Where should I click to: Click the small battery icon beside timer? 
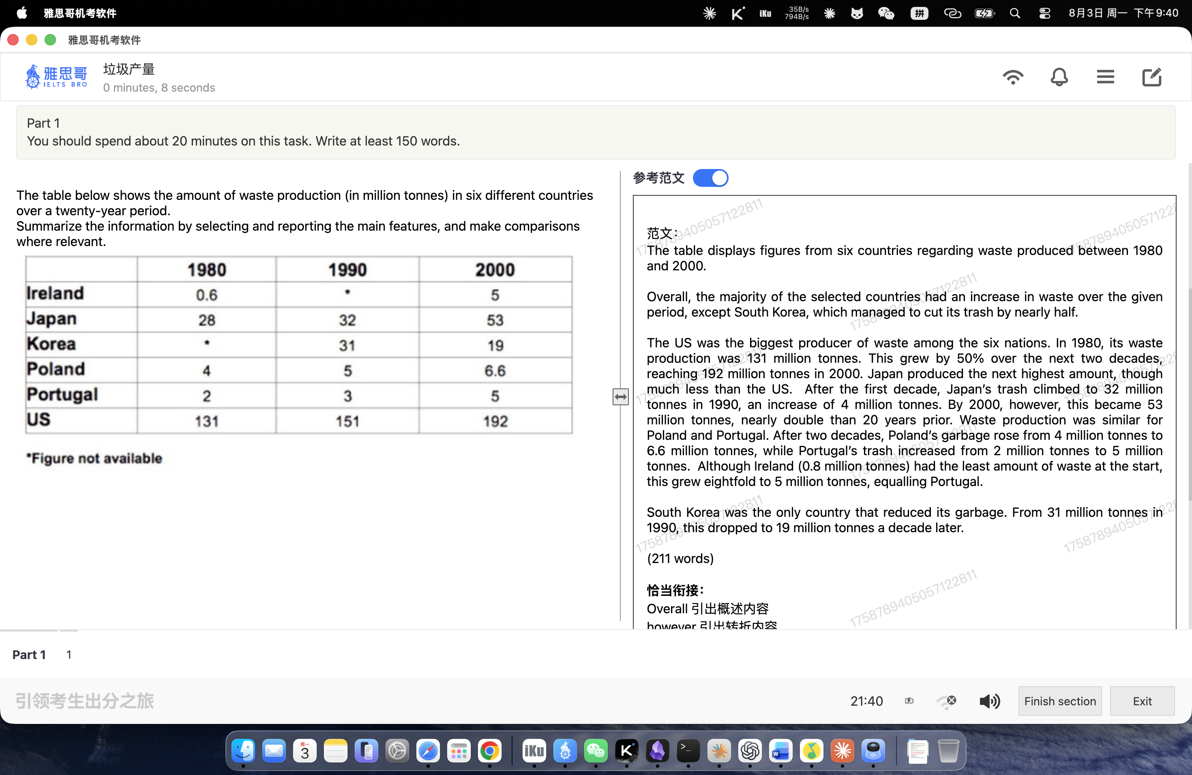tap(909, 701)
